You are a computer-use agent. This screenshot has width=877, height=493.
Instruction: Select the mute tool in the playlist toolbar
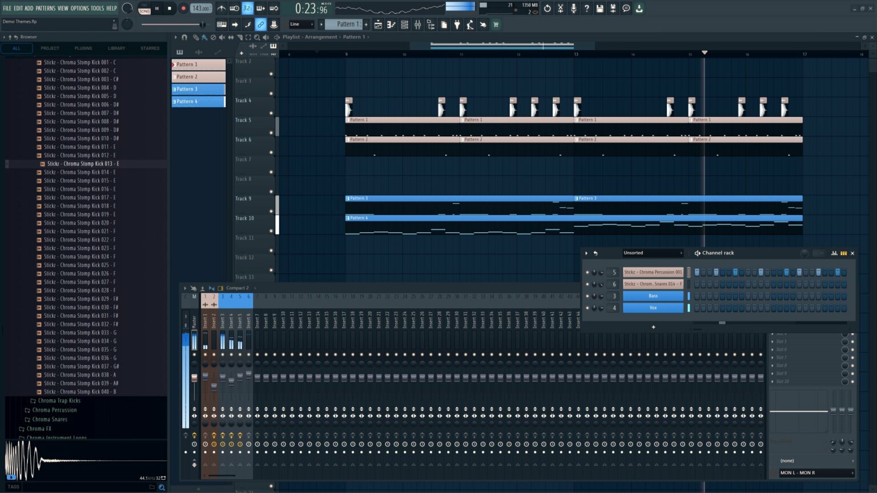pyautogui.click(x=222, y=37)
